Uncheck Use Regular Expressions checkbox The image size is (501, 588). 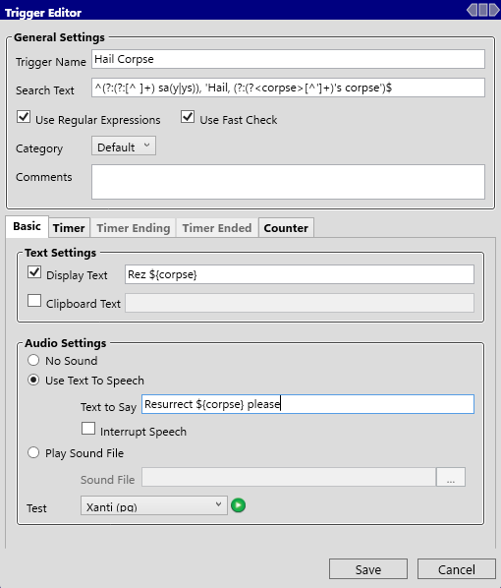click(24, 117)
